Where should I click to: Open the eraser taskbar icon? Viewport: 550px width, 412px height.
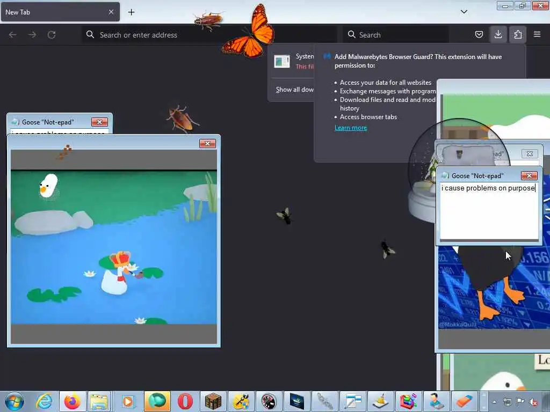(464, 401)
